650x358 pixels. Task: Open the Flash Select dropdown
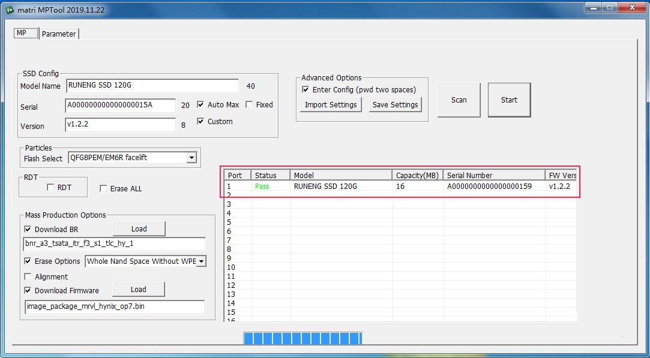191,158
